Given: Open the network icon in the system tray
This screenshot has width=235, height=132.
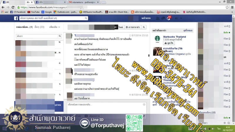Looking at the screenshot, I should (209, 129).
